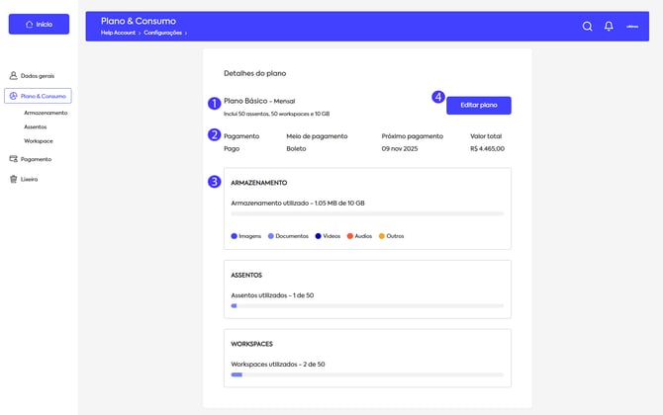The width and height of the screenshot is (663, 415).
Task: Click the trash icon beside Lixeira
Action: click(x=14, y=179)
